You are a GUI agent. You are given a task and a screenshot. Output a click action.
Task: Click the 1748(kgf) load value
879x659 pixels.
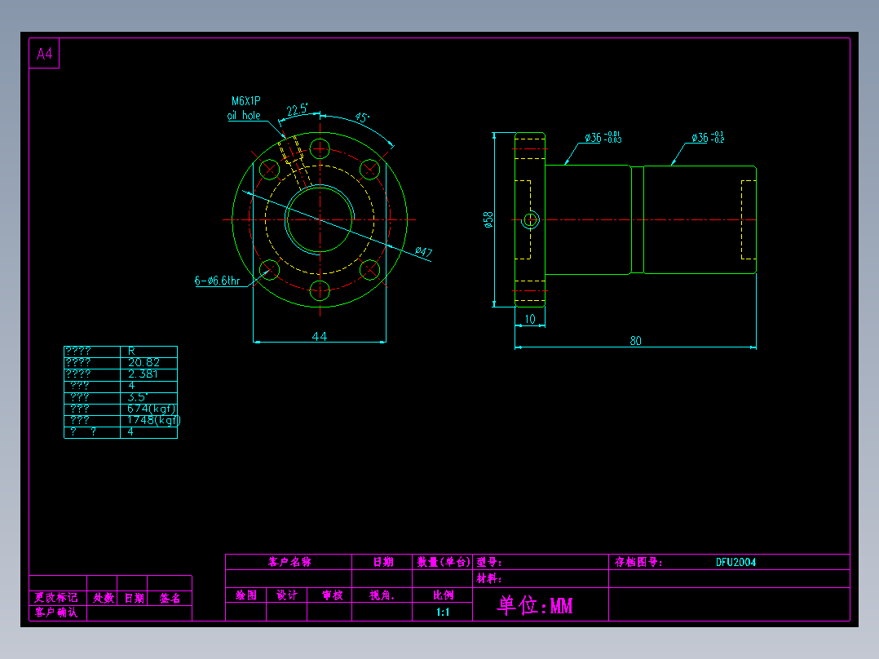click(153, 420)
